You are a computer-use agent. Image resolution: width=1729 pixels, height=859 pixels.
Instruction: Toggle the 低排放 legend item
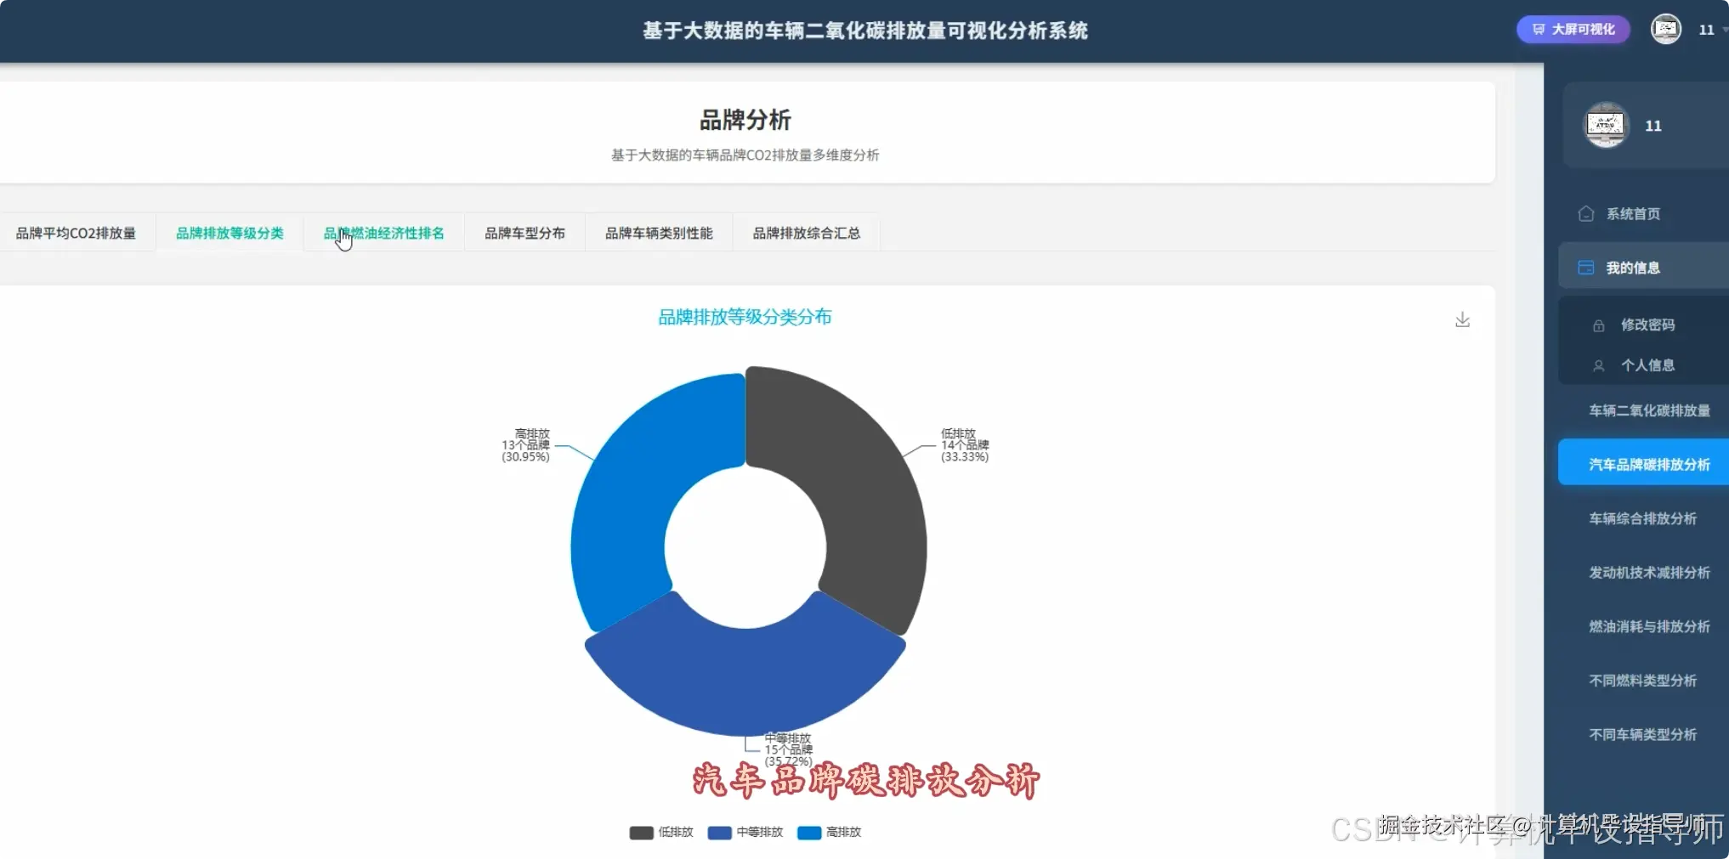coord(661,833)
